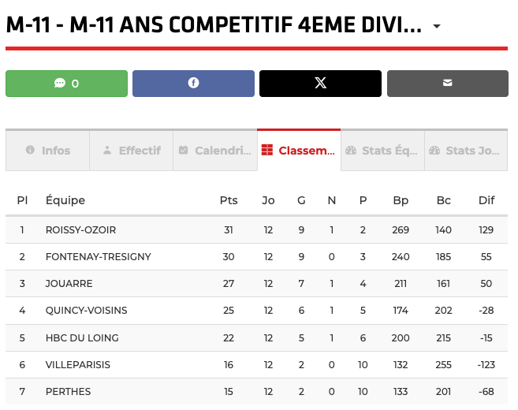The height and width of the screenshot is (410, 518).
Task: Select the Classement tab
Action: (299, 151)
